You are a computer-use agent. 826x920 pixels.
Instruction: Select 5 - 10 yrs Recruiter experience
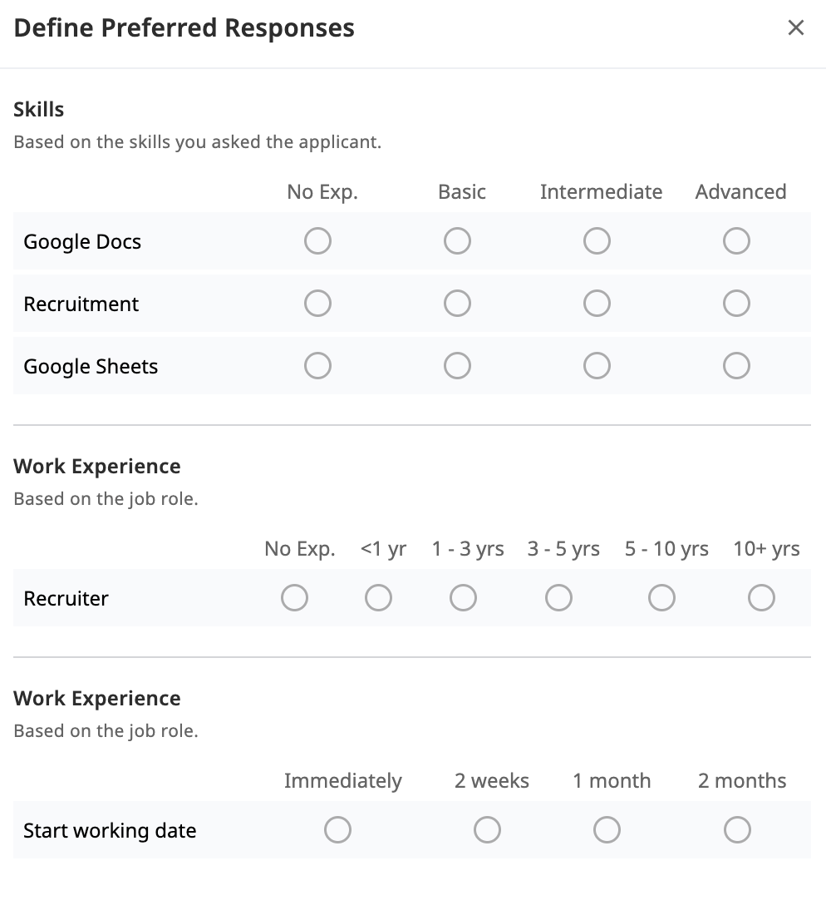[x=661, y=598]
